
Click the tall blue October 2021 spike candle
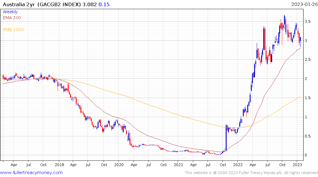coord(226,138)
